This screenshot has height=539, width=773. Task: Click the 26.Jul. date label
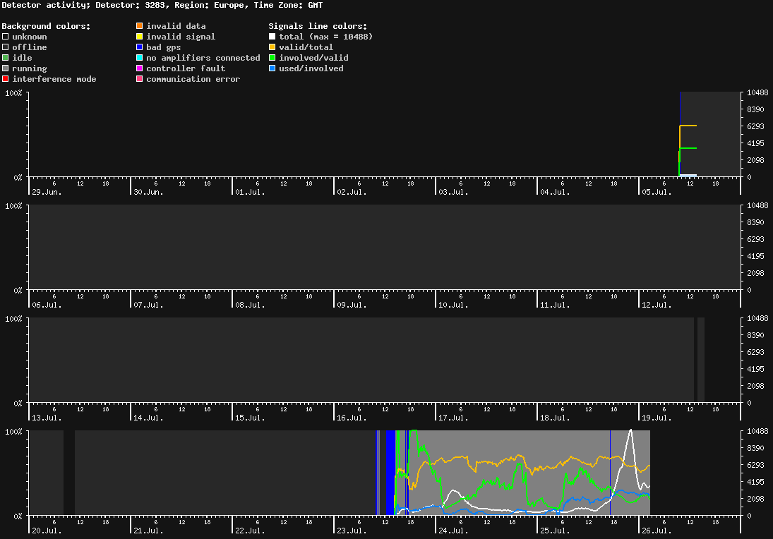click(657, 531)
